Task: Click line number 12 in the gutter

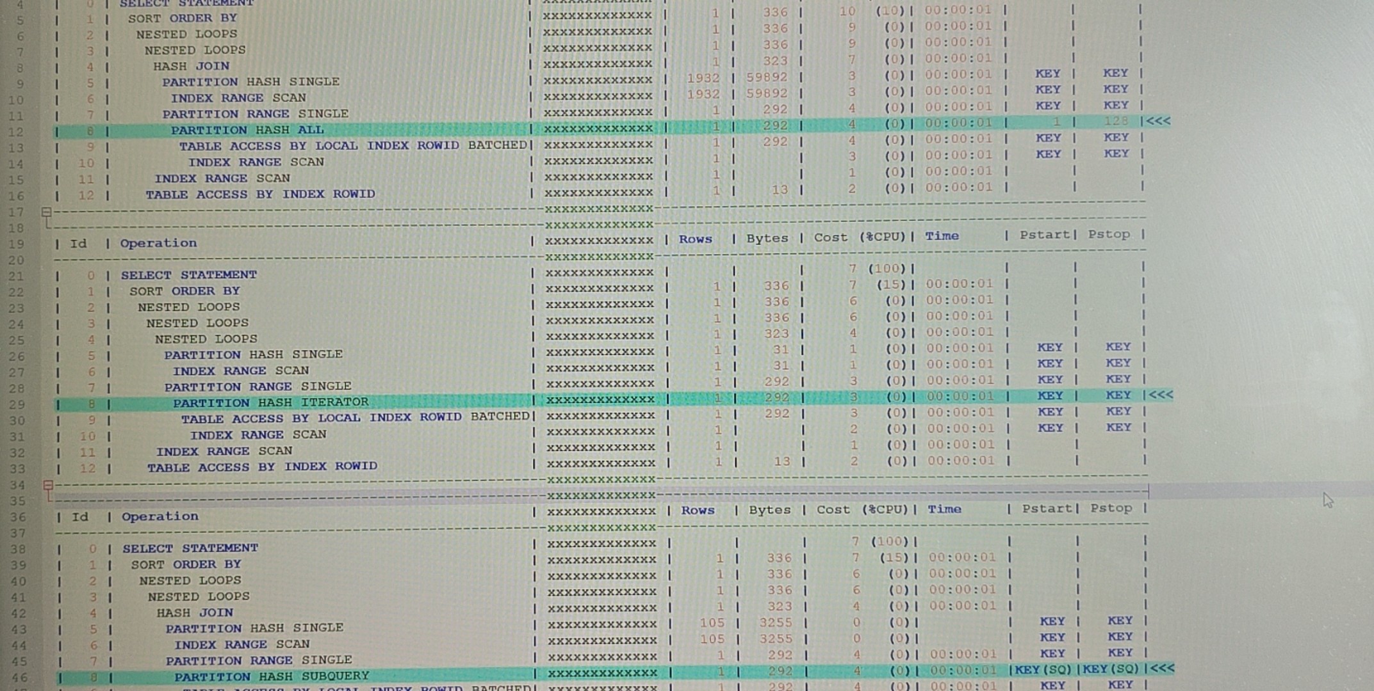Action: pyautogui.click(x=15, y=132)
